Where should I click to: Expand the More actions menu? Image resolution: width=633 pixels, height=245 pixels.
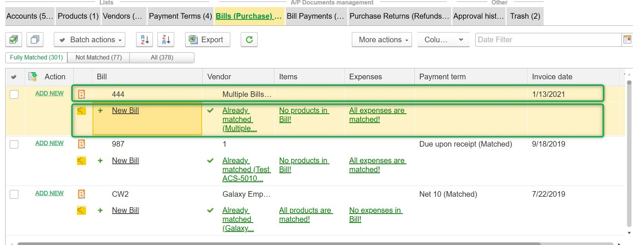(x=382, y=40)
